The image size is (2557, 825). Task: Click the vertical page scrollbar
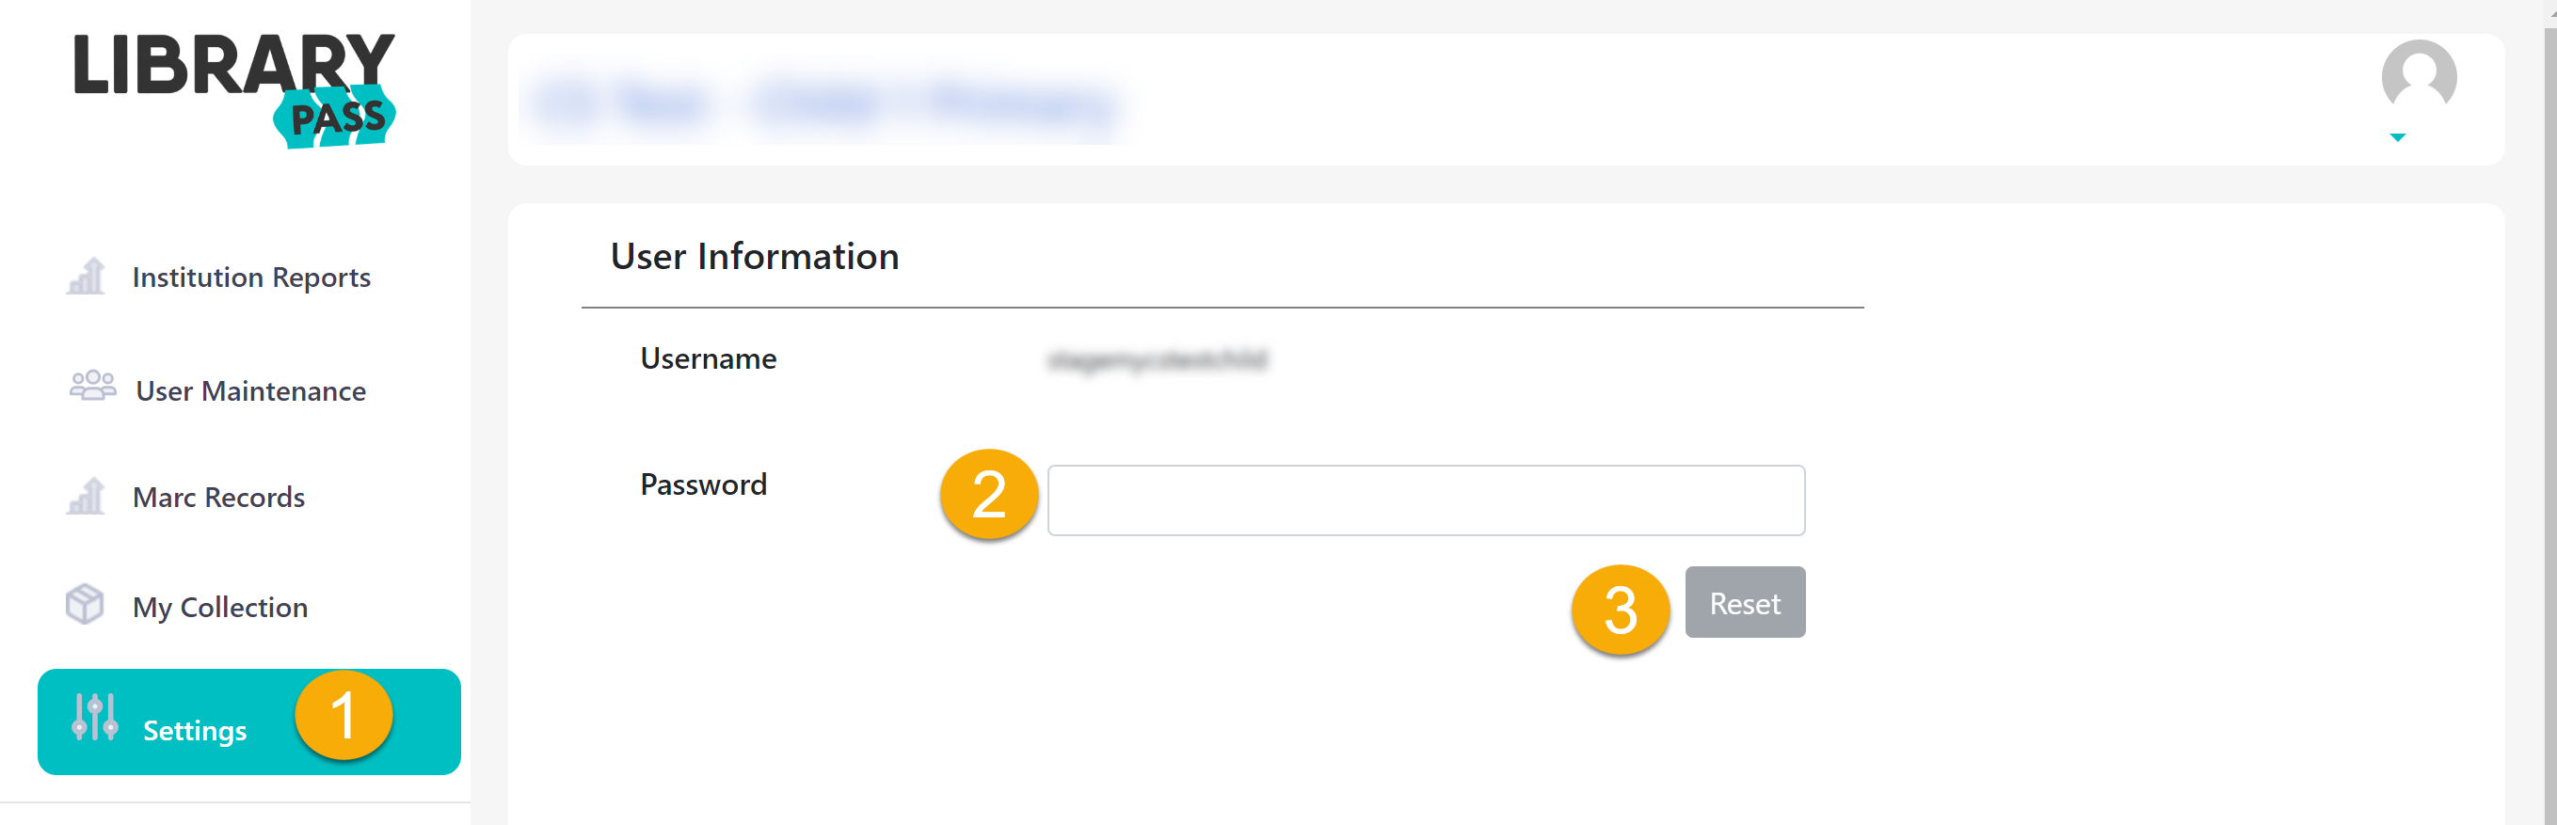point(2549,397)
